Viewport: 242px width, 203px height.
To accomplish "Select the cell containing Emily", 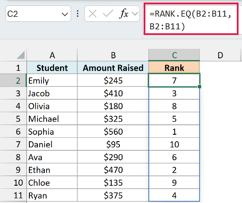I will pyautogui.click(x=52, y=80).
